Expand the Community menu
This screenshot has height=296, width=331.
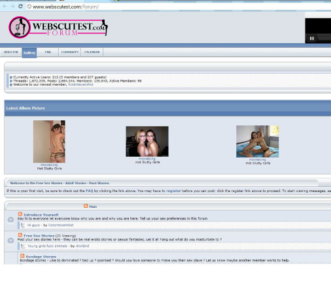coord(70,52)
